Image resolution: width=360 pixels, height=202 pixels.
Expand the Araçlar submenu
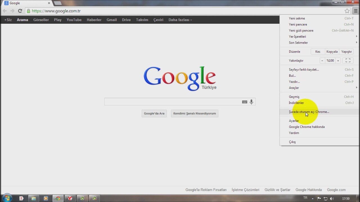(x=319, y=88)
